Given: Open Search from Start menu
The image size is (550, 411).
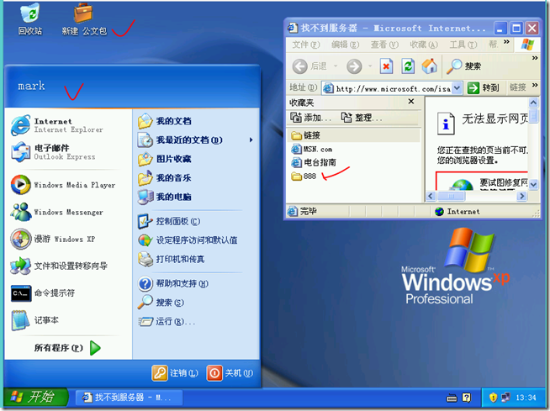Looking at the screenshot, I should (161, 303).
